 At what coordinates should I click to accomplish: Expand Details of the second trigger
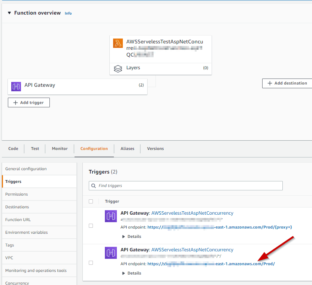[x=131, y=273]
